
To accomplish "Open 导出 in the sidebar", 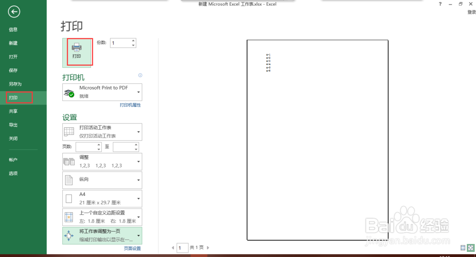I will 13,125.
